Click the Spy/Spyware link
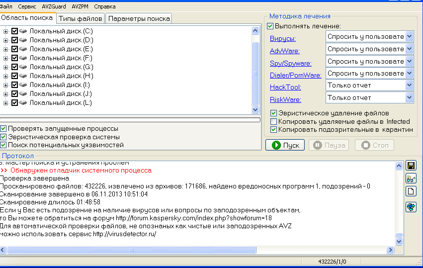This screenshot has height=268, width=423. click(x=290, y=63)
